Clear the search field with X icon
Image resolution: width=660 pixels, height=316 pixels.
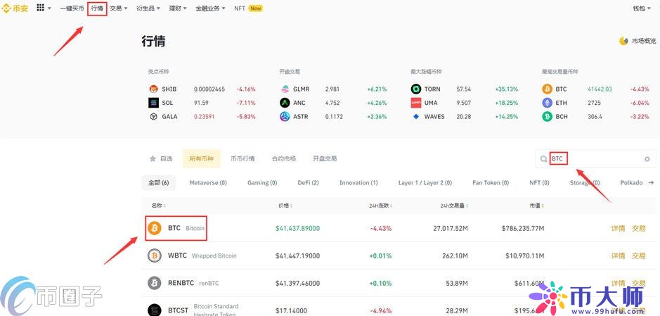tap(647, 159)
